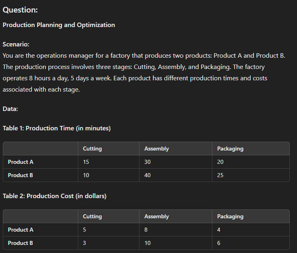Viewport: 297px width, 253px height.
Task: Click the "Production Planning and Optimization" title
Action: click(59, 25)
